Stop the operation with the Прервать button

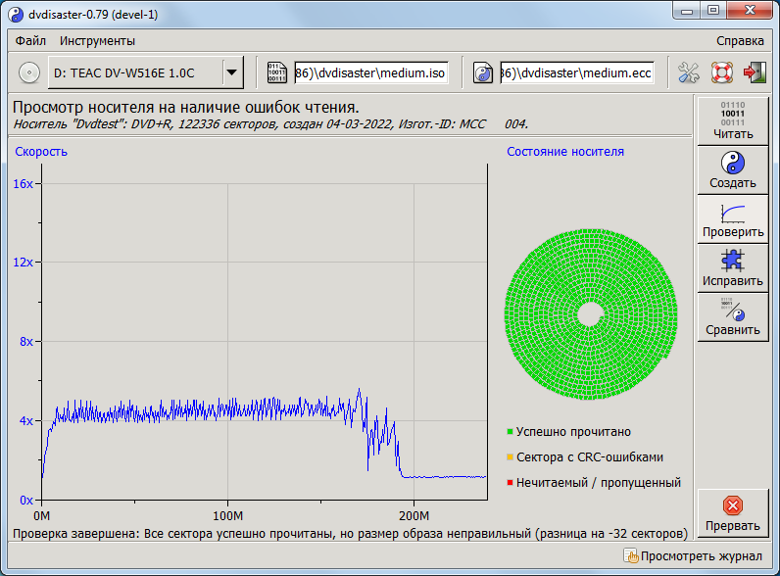[x=733, y=513]
